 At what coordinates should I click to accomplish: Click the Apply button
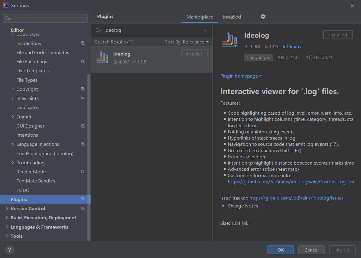[x=342, y=250]
